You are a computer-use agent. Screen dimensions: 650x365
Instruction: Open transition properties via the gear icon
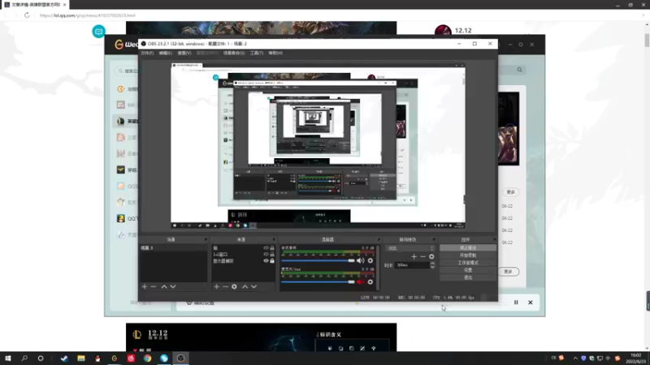(x=431, y=256)
